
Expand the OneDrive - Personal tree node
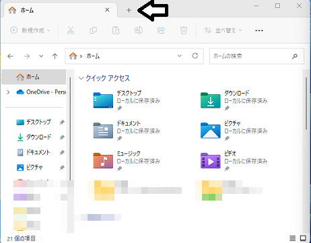click(8, 92)
